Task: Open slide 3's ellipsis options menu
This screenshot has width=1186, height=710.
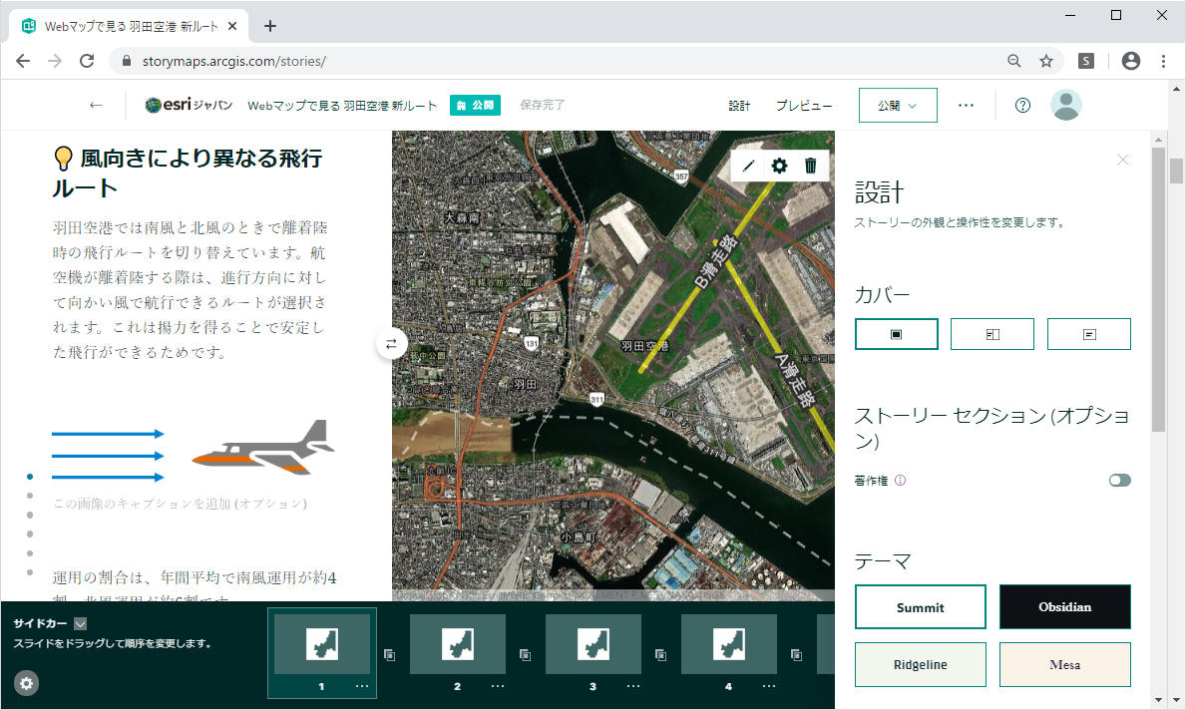Action: click(x=632, y=686)
